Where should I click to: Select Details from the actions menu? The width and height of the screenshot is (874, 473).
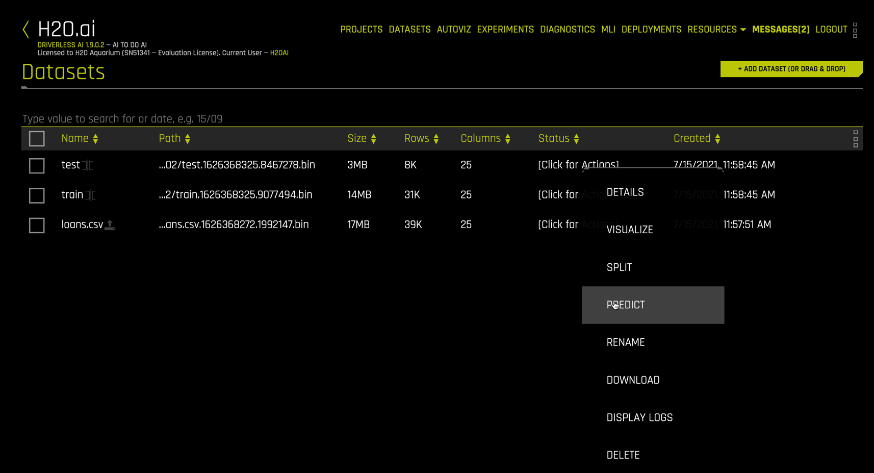[653, 192]
